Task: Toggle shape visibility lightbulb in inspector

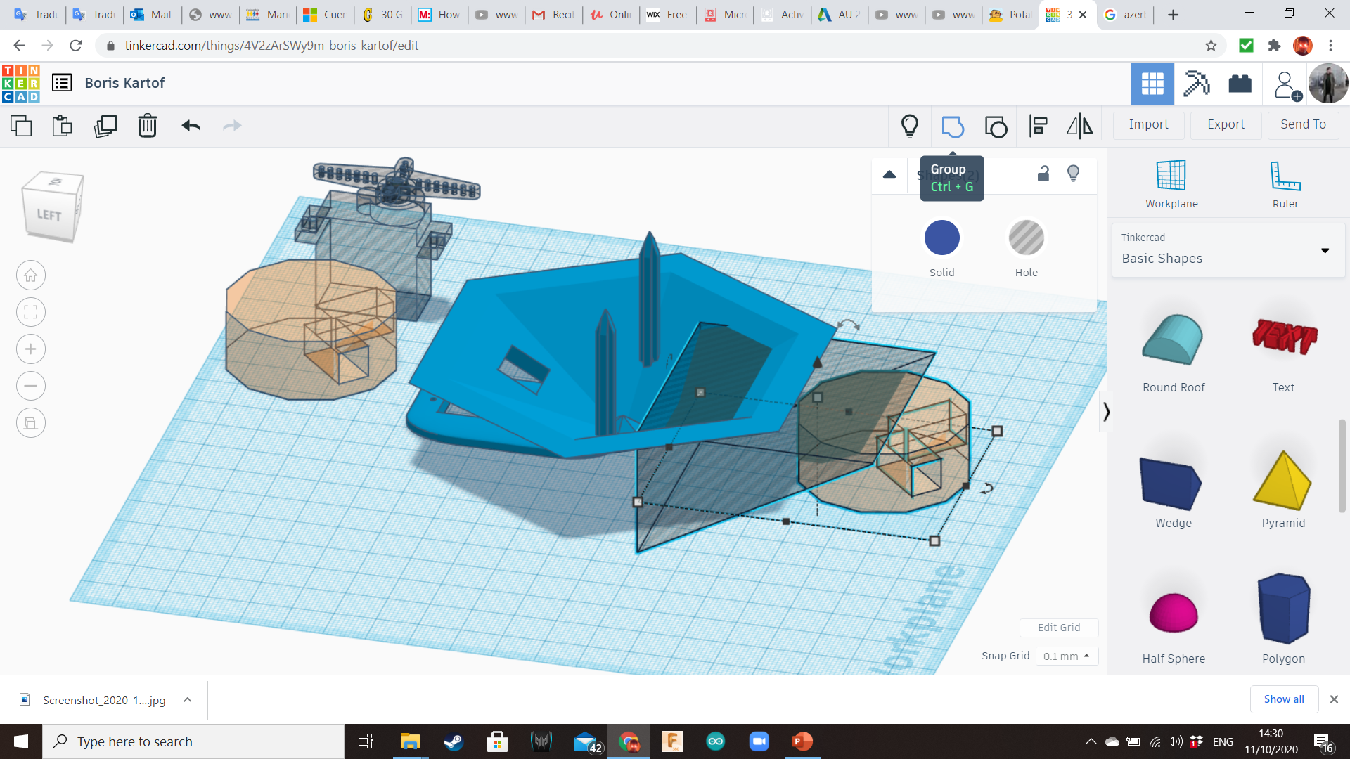Action: [1073, 174]
